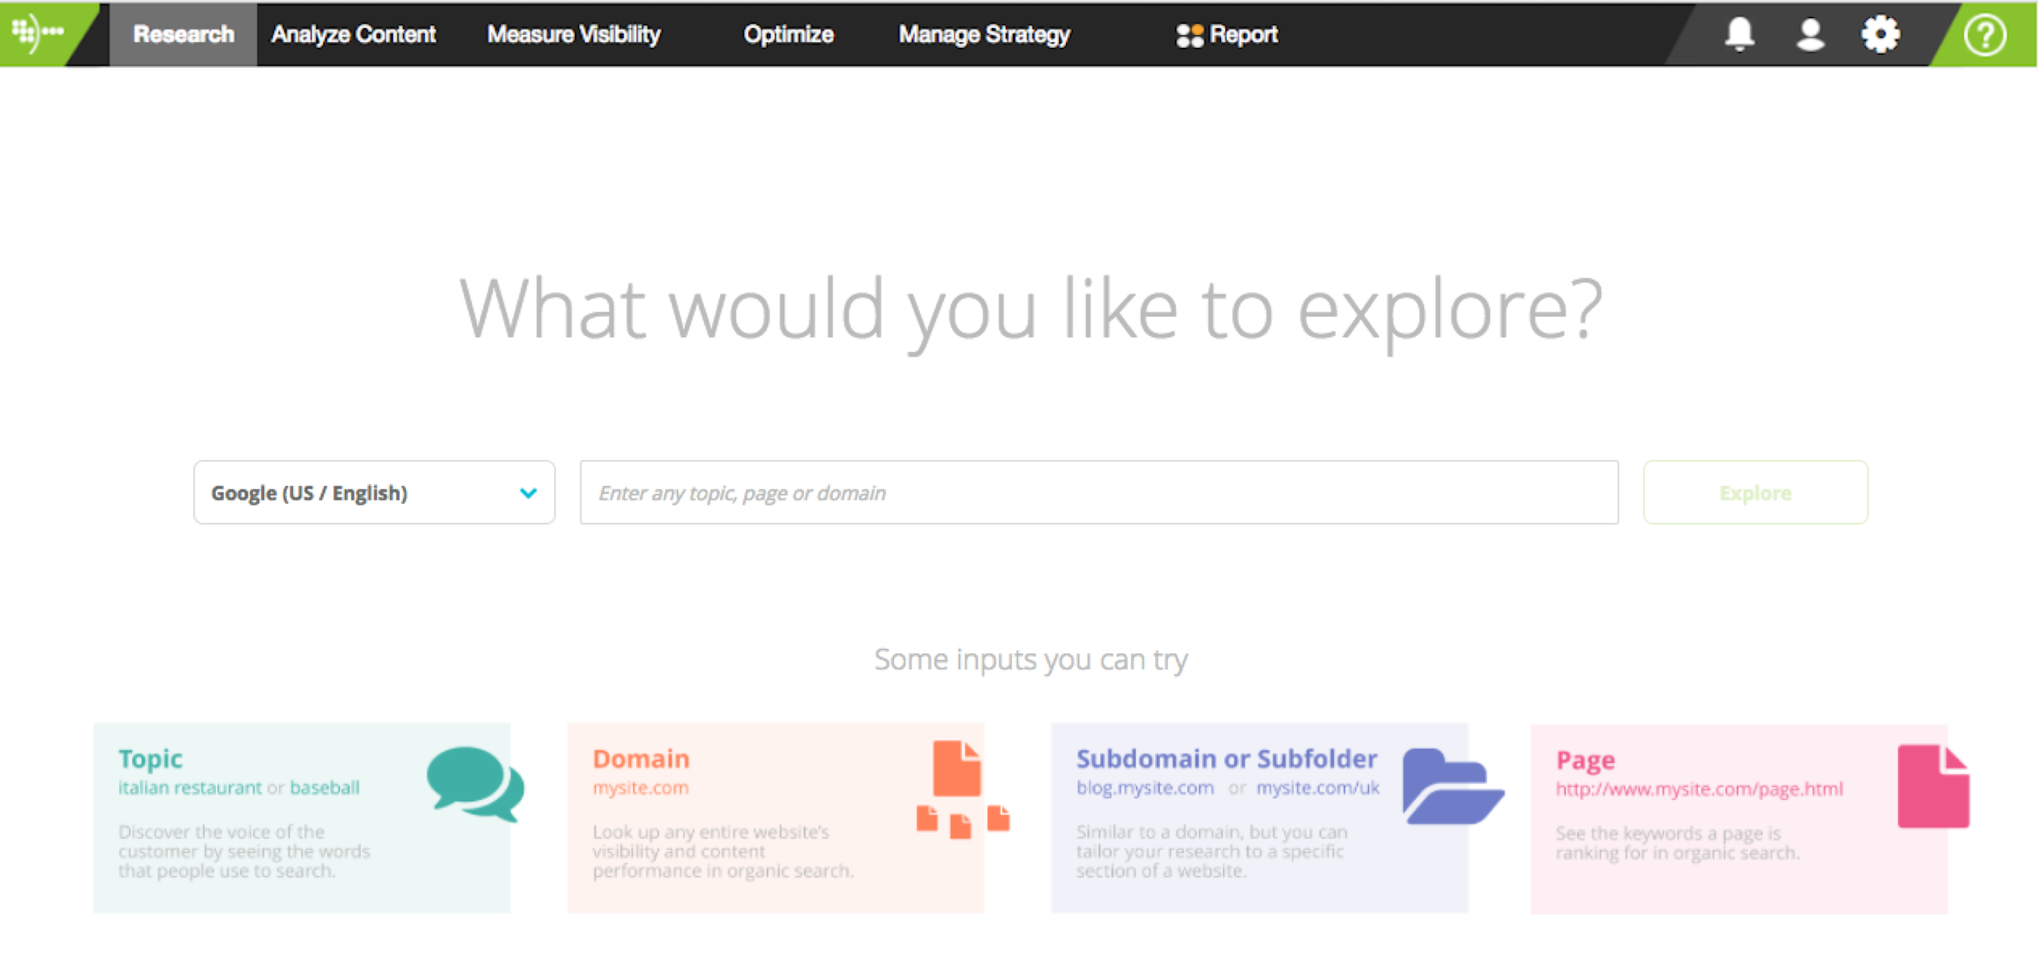Open the Optimize menu
This screenshot has height=971, width=2038.
click(788, 34)
